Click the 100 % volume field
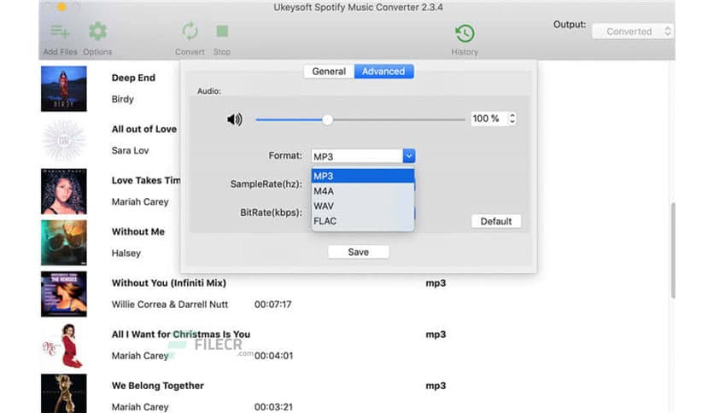 [x=489, y=119]
